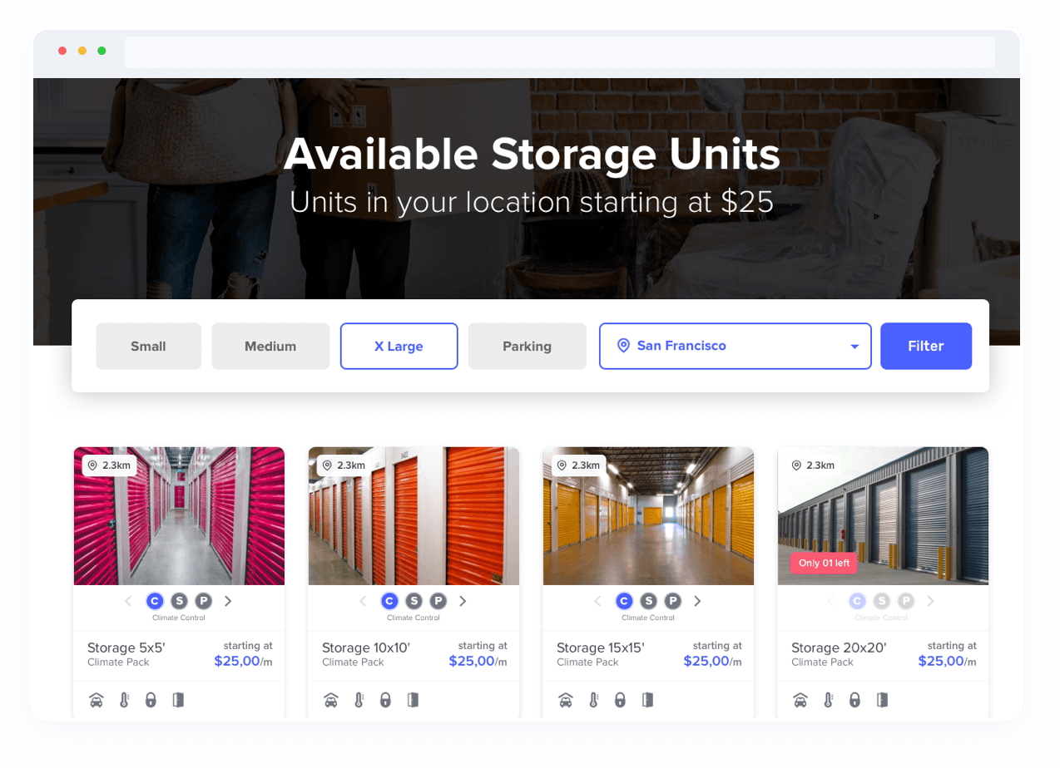The image size is (1060, 768).
Task: Click thermometer icon on Storage 10x10' card
Action: coord(359,700)
